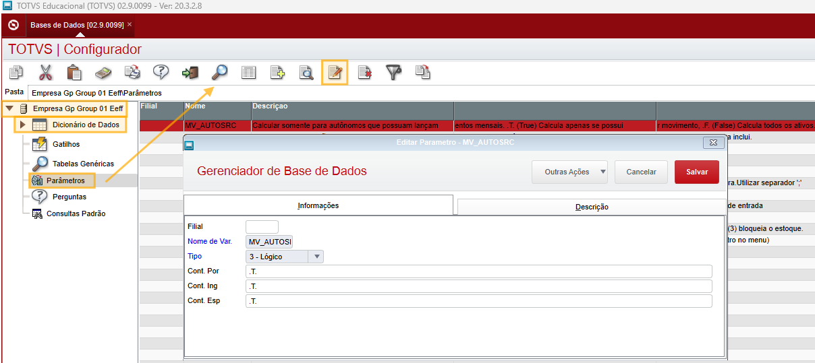Screen dimensions: 815x363
Task: Click the Salvar button
Action: (x=697, y=172)
